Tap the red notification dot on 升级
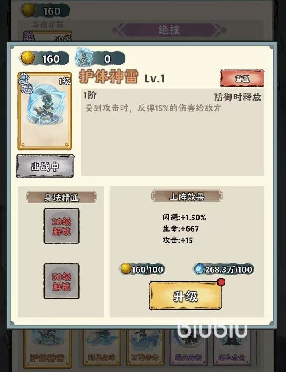286x372 pixels. pos(221,282)
